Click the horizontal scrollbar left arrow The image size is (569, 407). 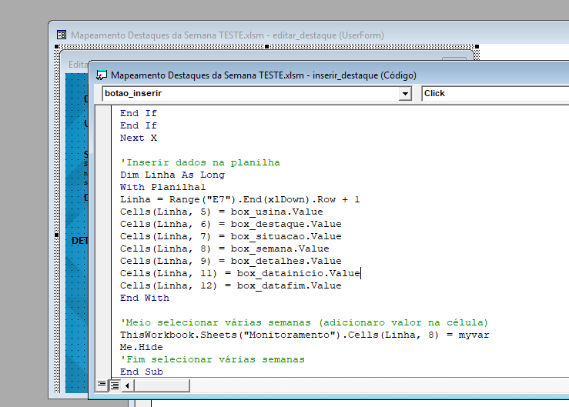click(x=127, y=385)
